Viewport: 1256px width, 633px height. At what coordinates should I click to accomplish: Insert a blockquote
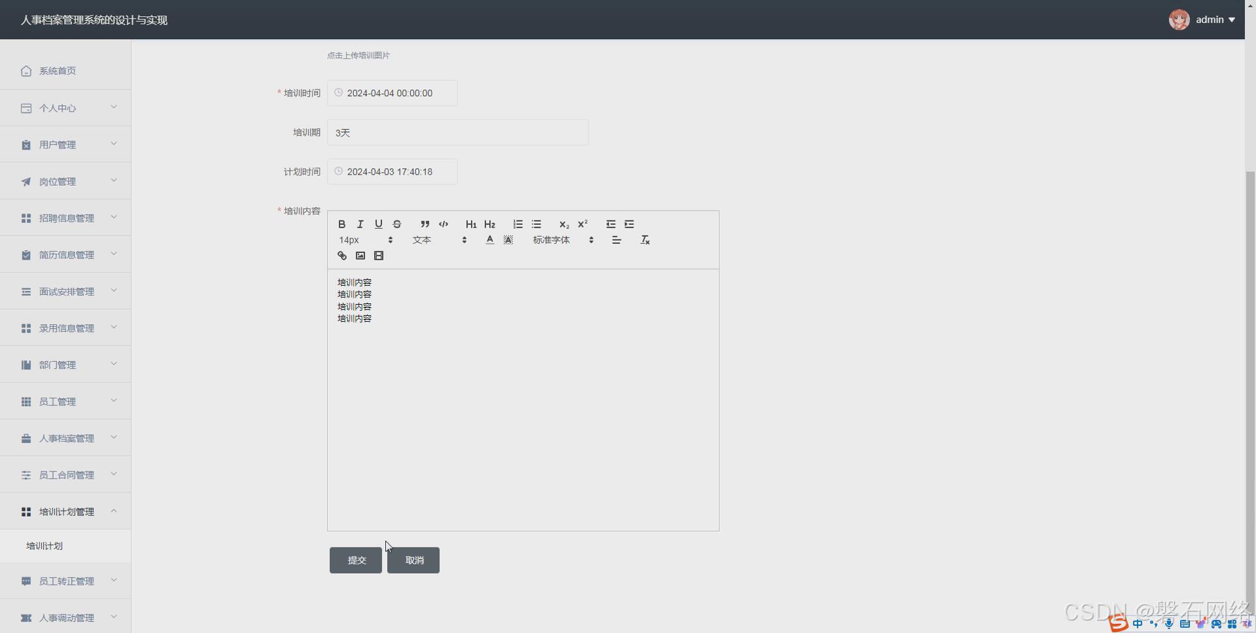[x=425, y=224]
